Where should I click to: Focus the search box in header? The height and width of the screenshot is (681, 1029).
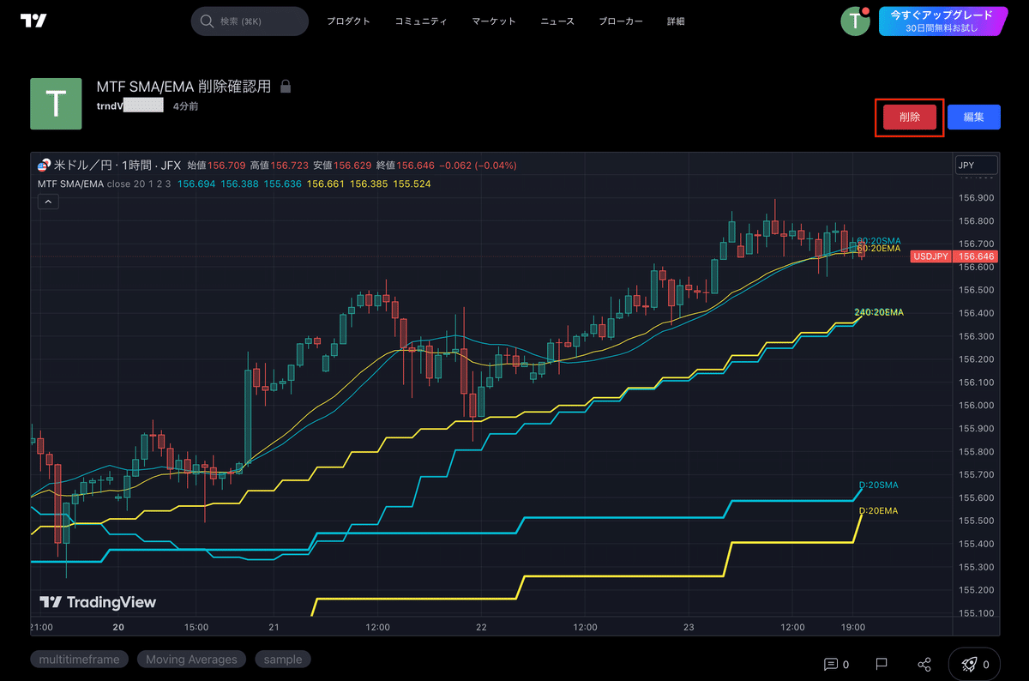(x=250, y=21)
